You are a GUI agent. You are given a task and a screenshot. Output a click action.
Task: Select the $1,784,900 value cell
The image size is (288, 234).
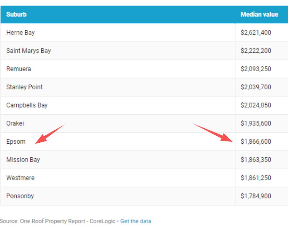(x=256, y=196)
